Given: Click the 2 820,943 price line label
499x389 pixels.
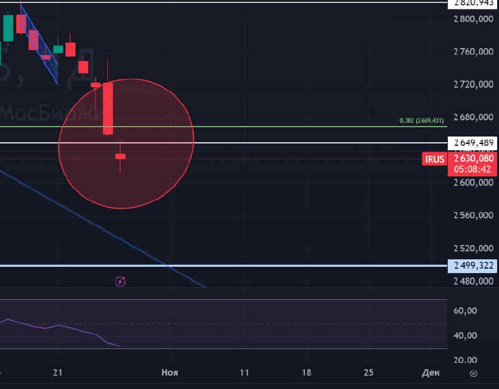Looking at the screenshot, I should (472, 4).
